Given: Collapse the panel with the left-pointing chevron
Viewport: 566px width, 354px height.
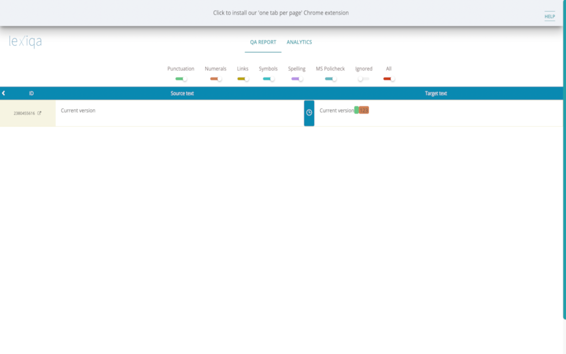Looking at the screenshot, I should [4, 93].
